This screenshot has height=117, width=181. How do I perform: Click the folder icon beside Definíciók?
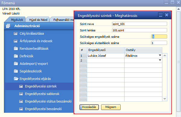click(x=16, y=56)
